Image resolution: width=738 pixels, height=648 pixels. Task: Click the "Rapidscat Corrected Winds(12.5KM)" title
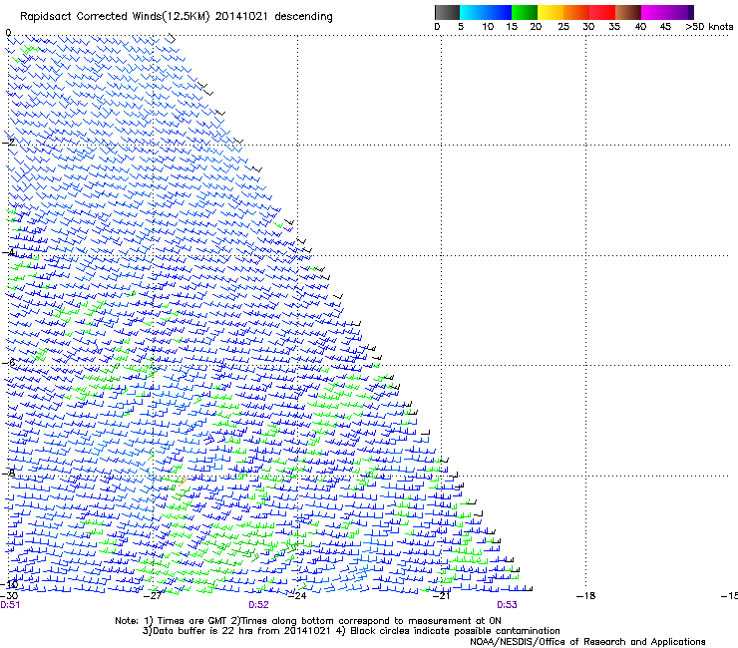(115, 16)
